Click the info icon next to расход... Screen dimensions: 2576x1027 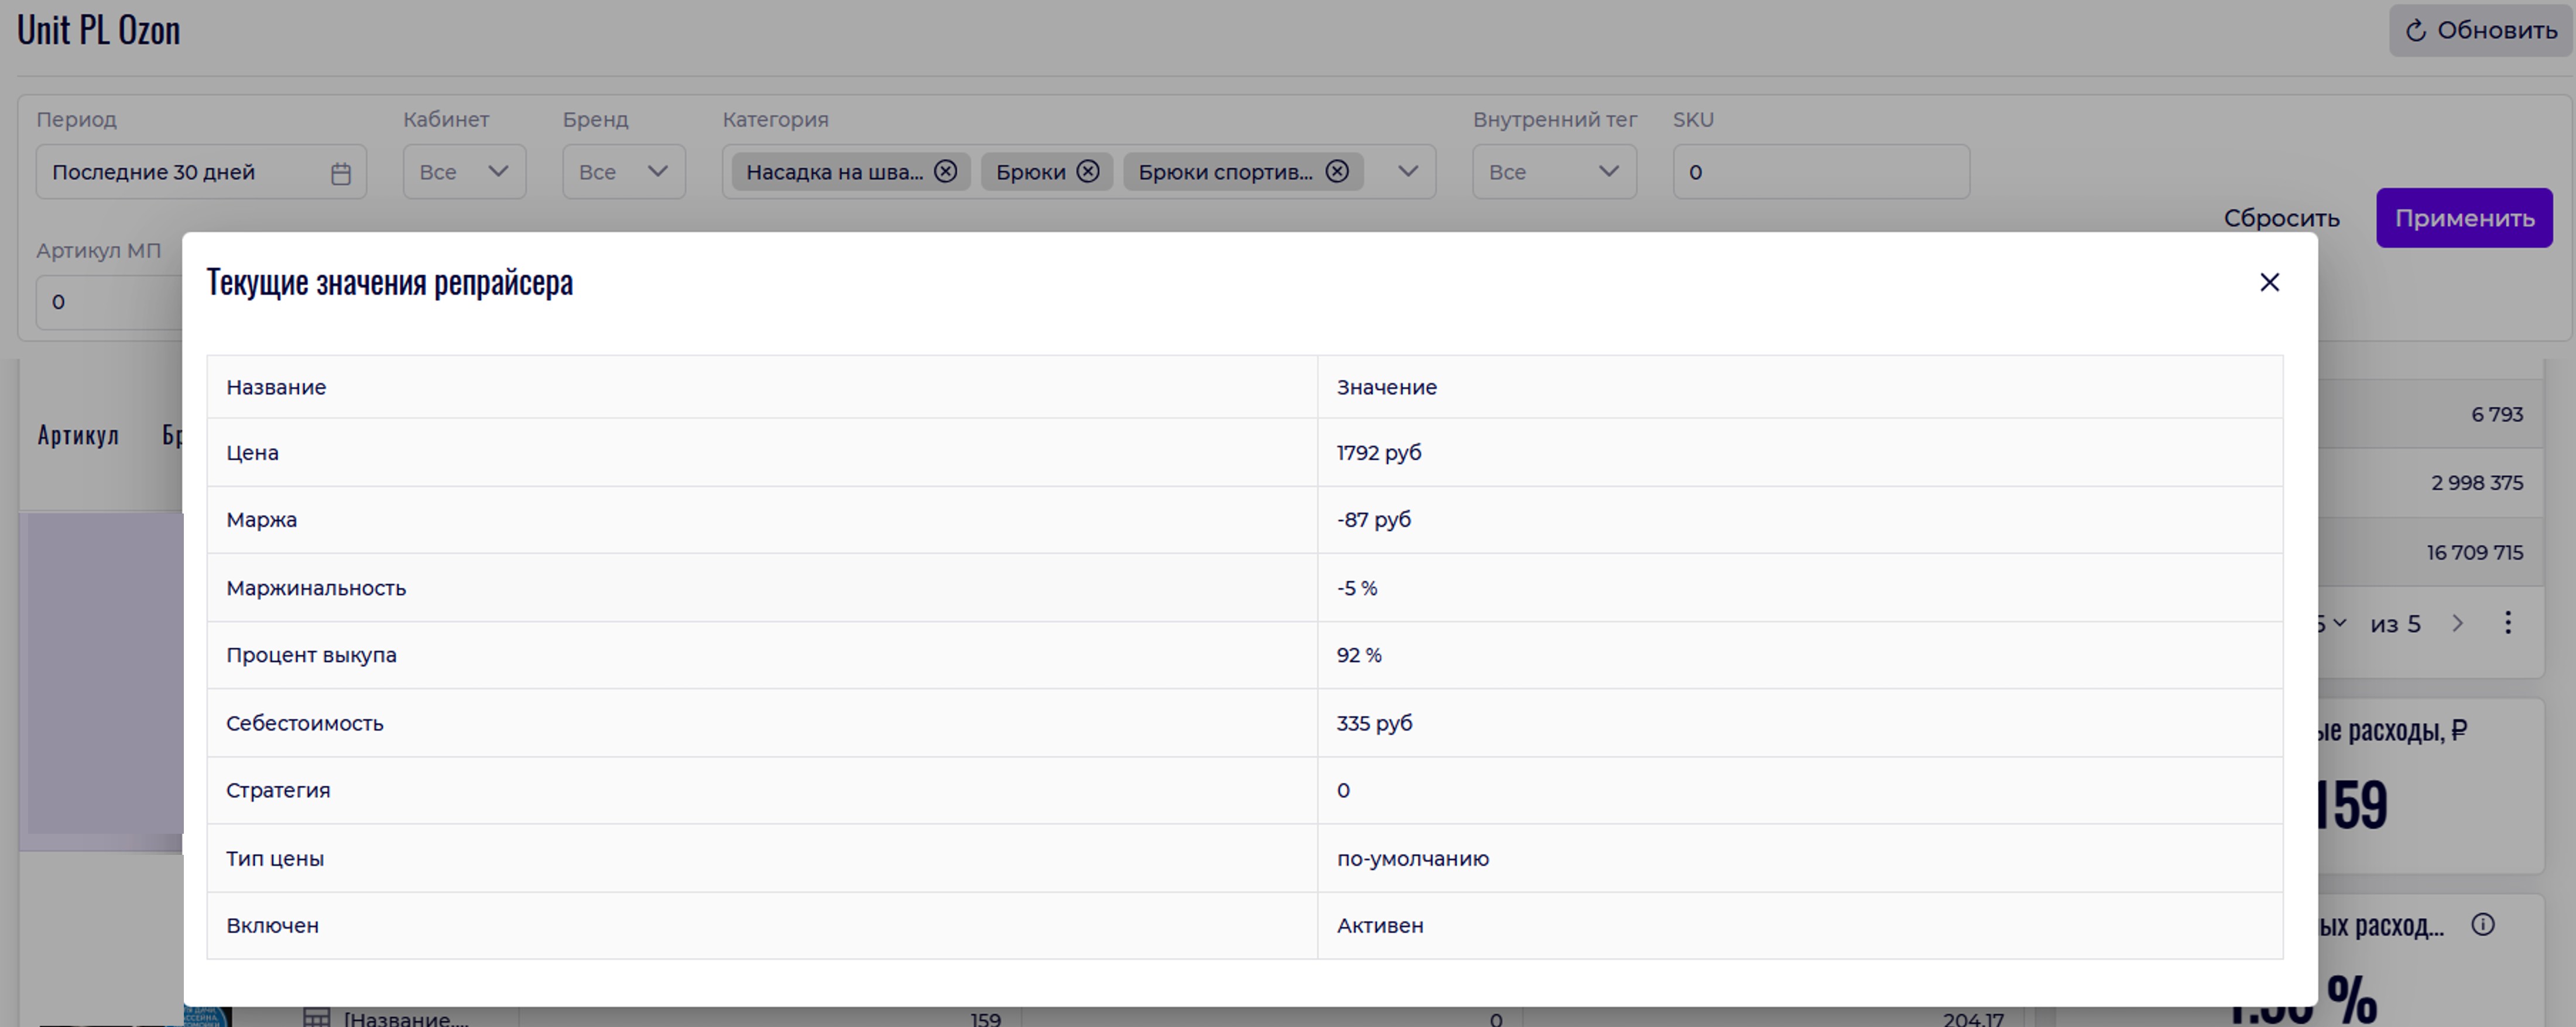tap(2482, 924)
